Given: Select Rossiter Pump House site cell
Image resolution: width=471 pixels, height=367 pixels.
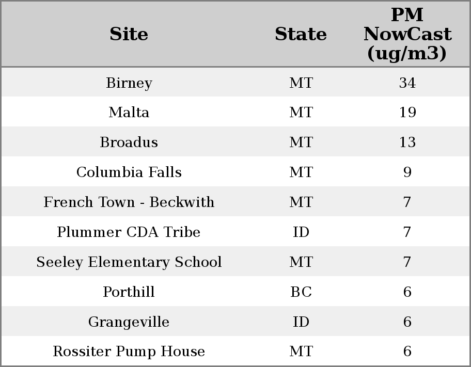Looking at the screenshot, I should [129, 352].
